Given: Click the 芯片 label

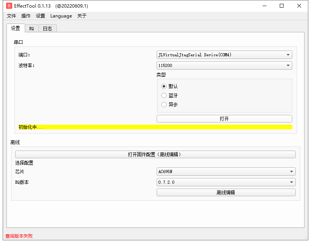Looking at the screenshot, I should tap(20, 172).
